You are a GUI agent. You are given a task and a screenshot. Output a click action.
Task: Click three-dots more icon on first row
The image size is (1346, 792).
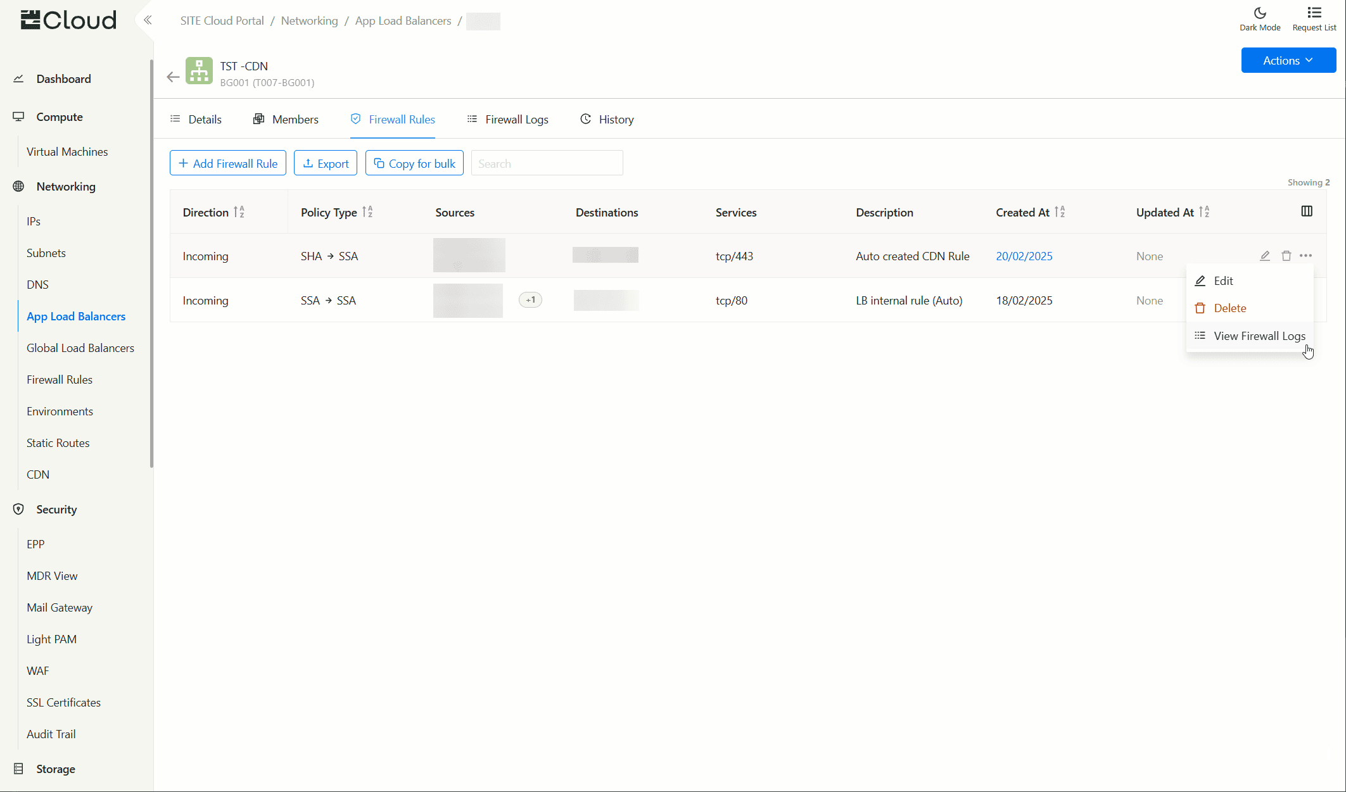coord(1306,256)
